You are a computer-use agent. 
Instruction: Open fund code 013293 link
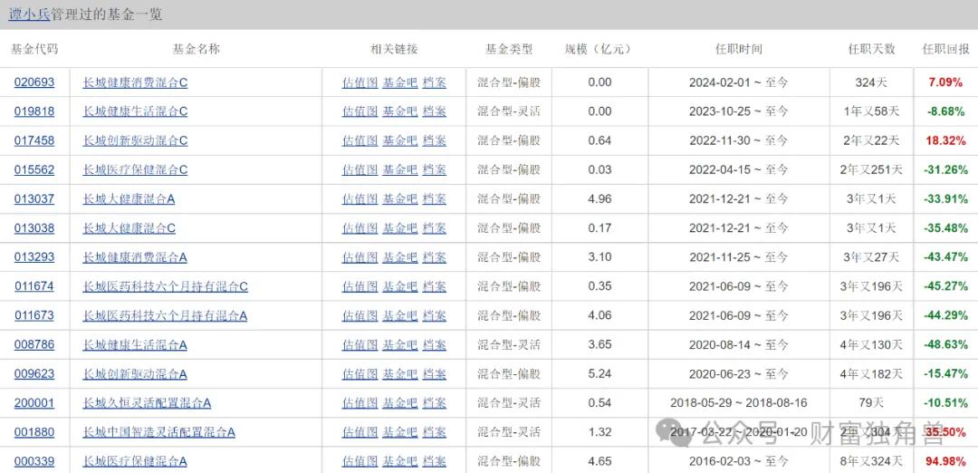(x=34, y=257)
